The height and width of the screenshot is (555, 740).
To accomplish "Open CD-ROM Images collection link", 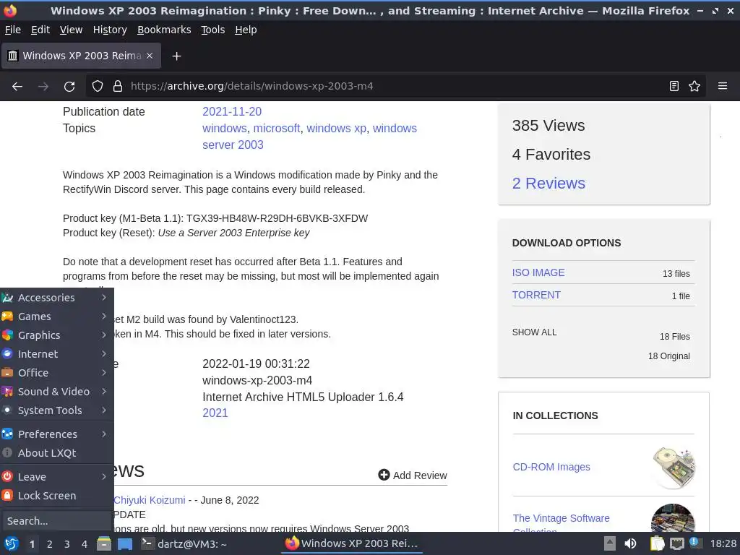I will coord(551,467).
